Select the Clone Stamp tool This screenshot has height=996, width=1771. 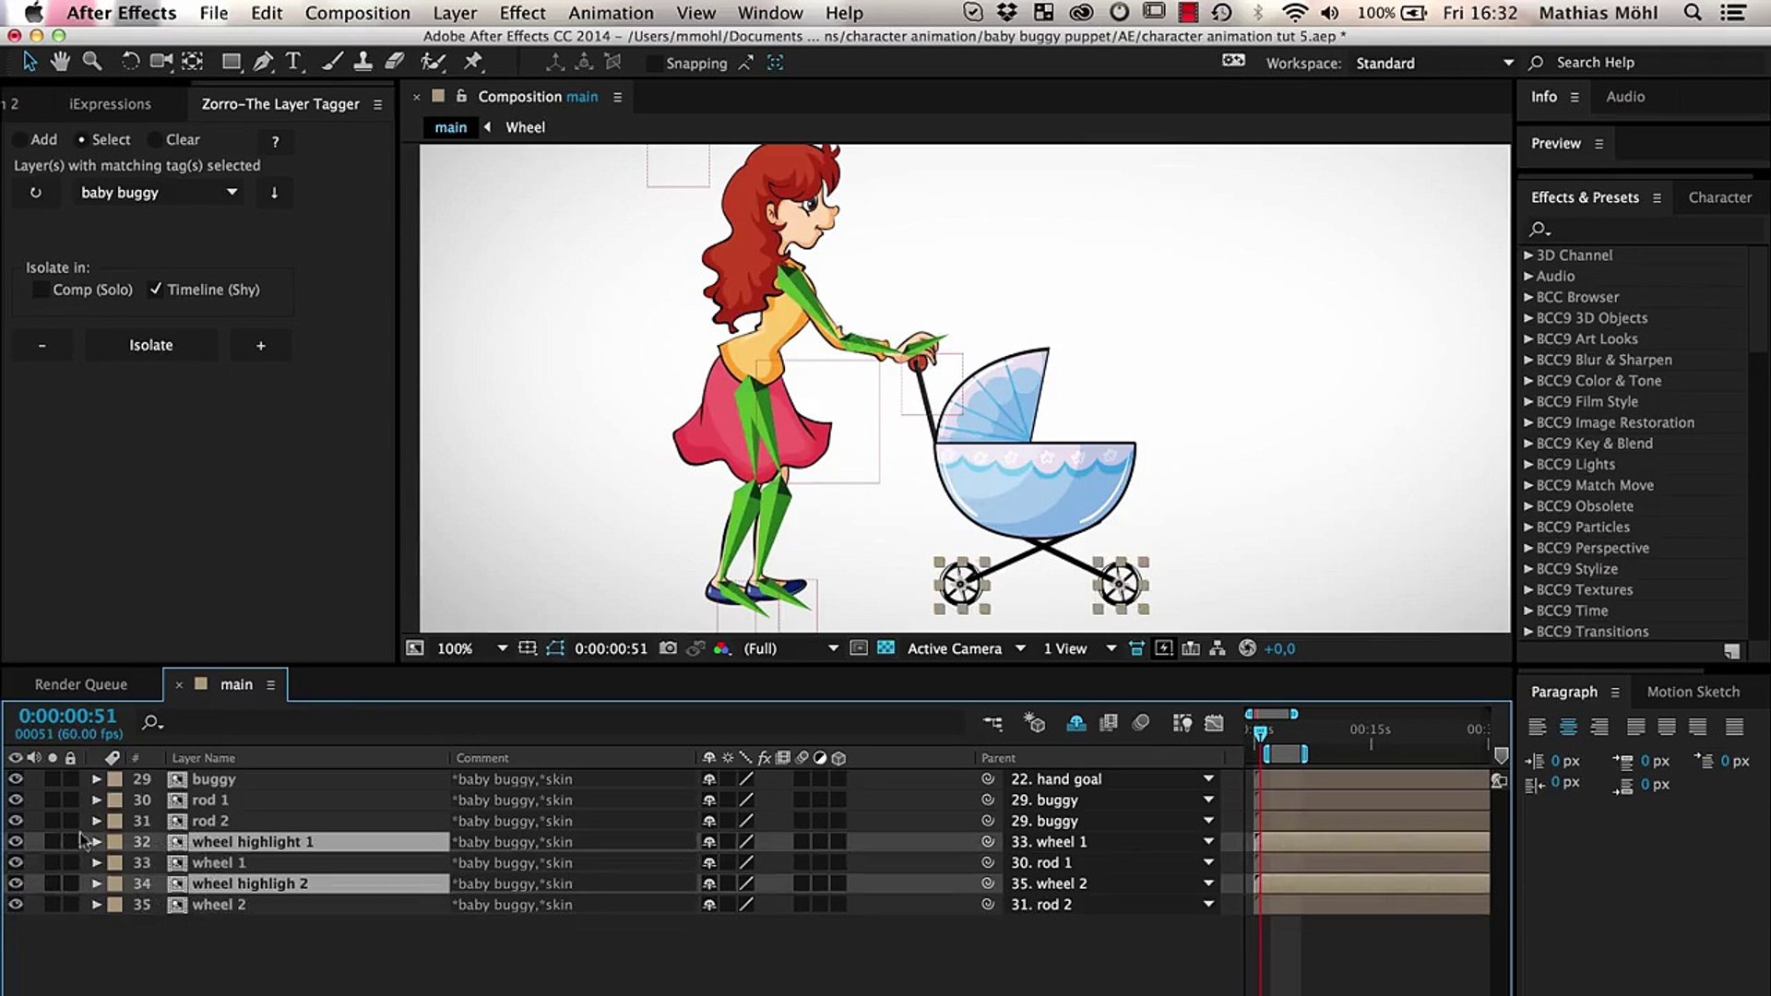pyautogui.click(x=363, y=62)
